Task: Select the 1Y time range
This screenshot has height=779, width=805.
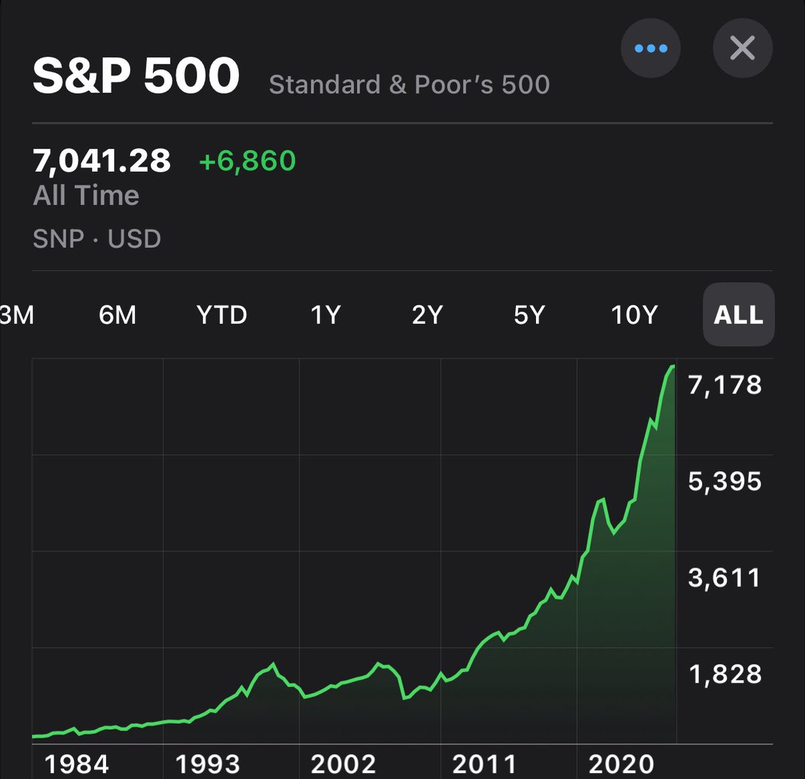Action: pos(325,315)
